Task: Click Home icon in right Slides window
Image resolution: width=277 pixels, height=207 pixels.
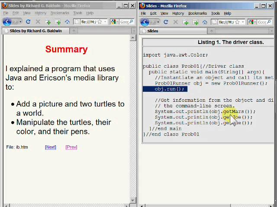Action: pyautogui.click(x=205, y=22)
